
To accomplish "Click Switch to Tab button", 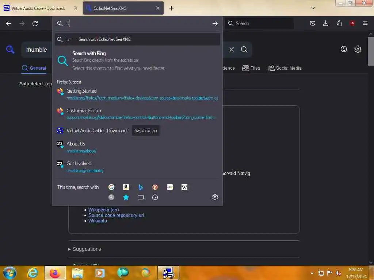I will tap(145, 131).
